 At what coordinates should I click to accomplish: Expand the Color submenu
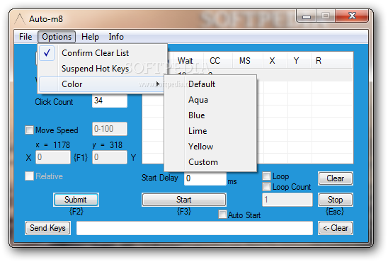tap(101, 84)
